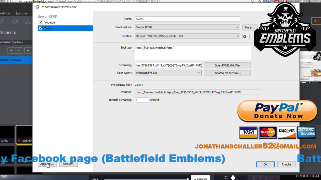The image size is (321, 180).
Task: Click the plus add-shot button
Action: coord(11,51)
